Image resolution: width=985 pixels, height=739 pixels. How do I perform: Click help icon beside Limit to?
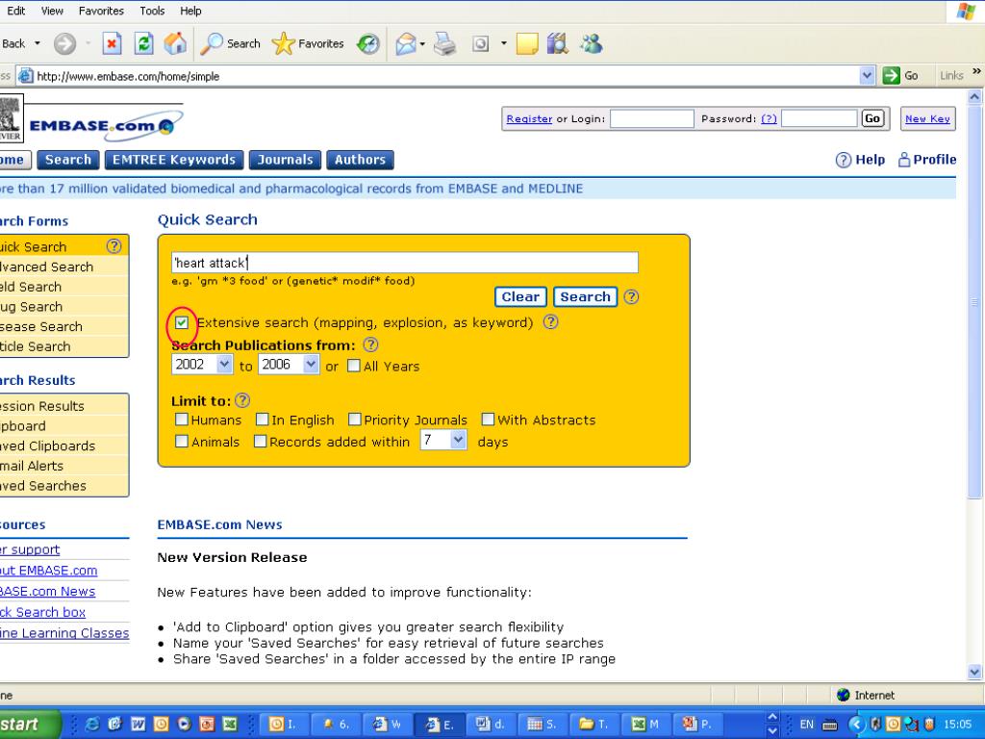(242, 400)
